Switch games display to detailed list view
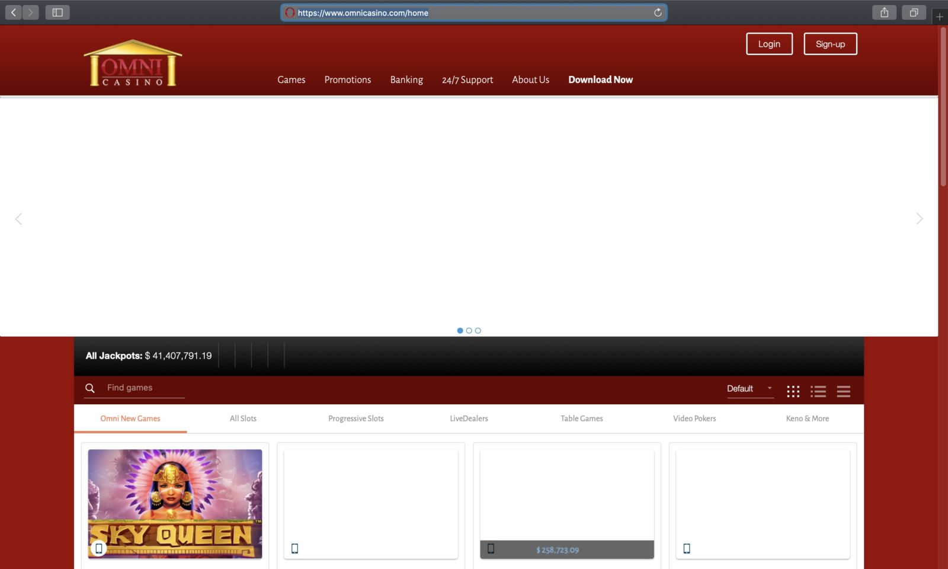The image size is (948, 569). 818,391
